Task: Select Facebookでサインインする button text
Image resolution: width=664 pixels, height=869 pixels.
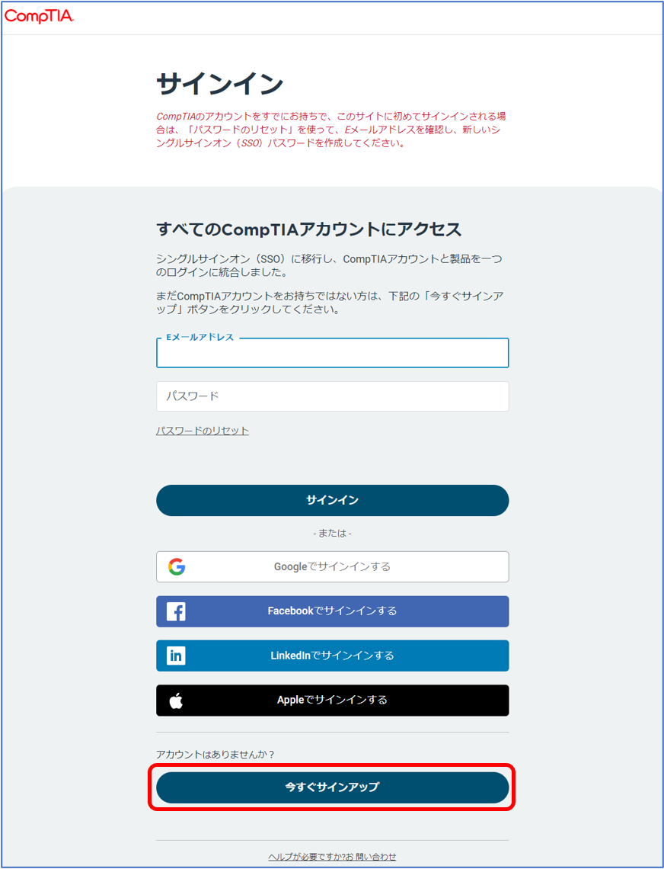Action: pos(332,611)
